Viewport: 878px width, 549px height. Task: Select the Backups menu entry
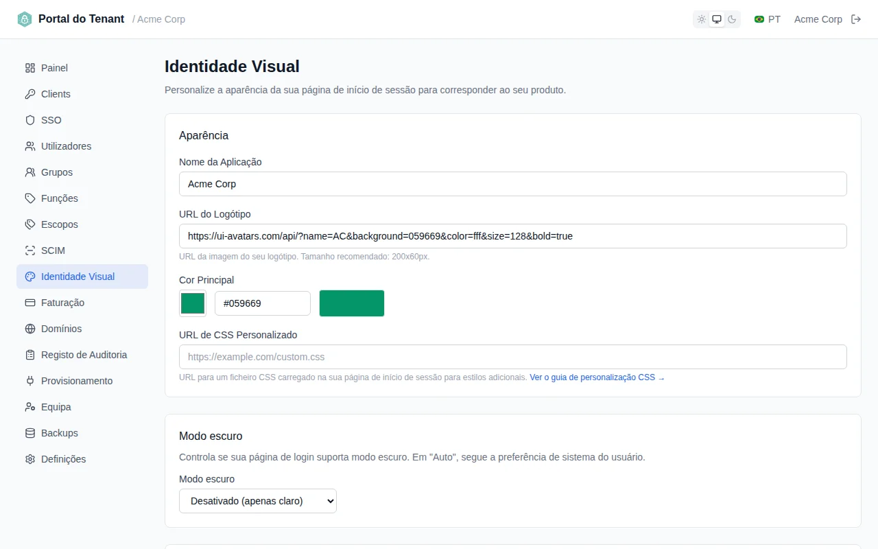pyautogui.click(x=82, y=433)
